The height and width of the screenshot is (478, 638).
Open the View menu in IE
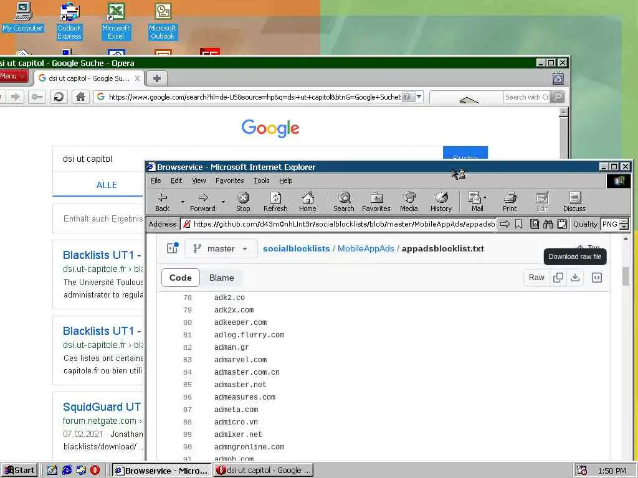click(199, 180)
